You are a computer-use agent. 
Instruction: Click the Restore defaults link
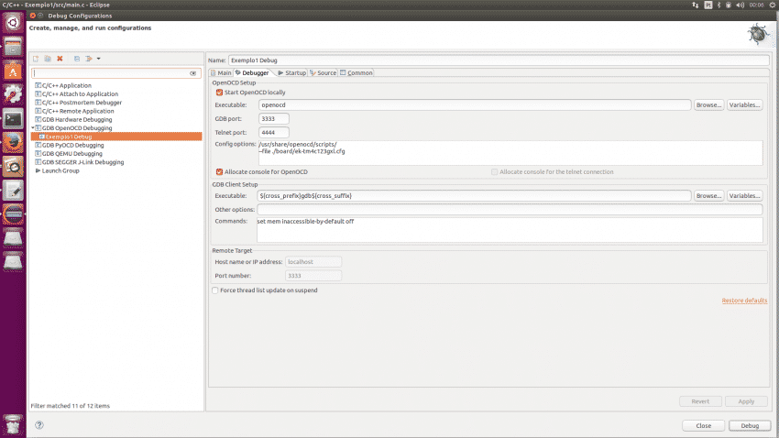[744, 301]
